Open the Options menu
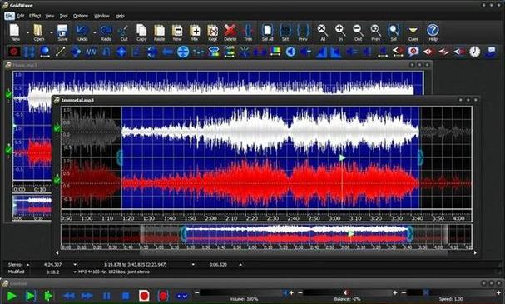505x304 pixels. pyautogui.click(x=81, y=16)
